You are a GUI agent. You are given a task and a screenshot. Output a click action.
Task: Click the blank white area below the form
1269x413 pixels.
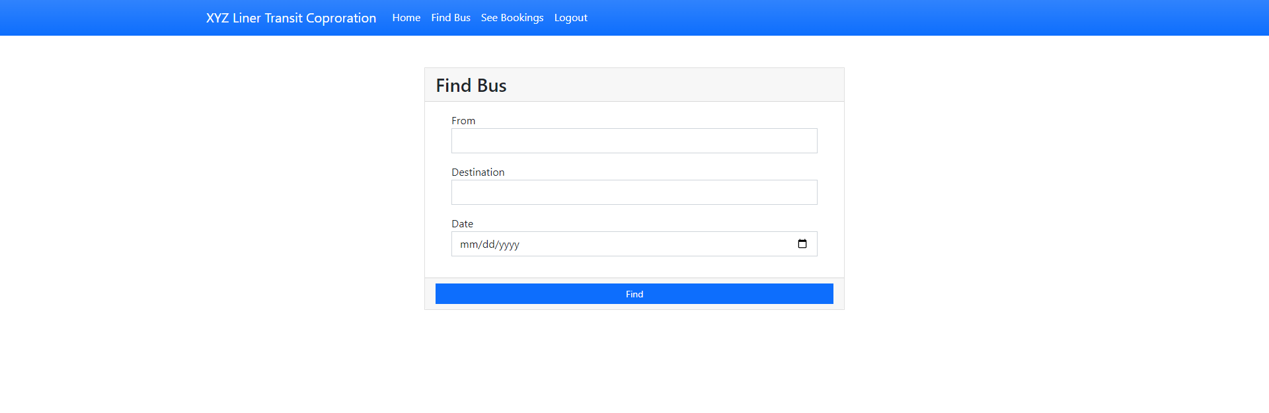[x=634, y=363]
